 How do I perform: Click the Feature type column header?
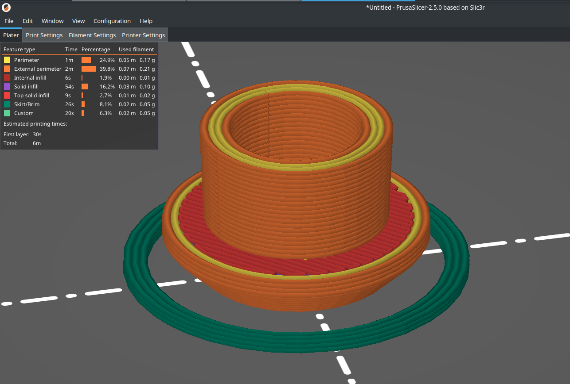tap(20, 50)
